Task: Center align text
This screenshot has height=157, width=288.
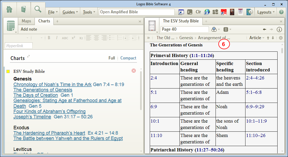Action: click(97, 38)
